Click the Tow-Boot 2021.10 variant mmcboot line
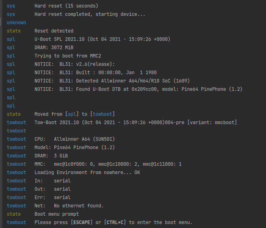266x228 pixels. [x=136, y=122]
